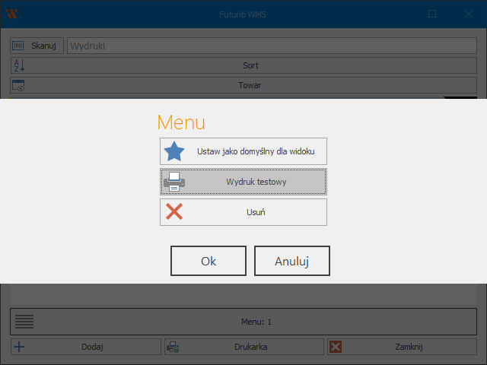Click the barcode icon next to Skanuj
The height and width of the screenshot is (365, 487).
19,46
